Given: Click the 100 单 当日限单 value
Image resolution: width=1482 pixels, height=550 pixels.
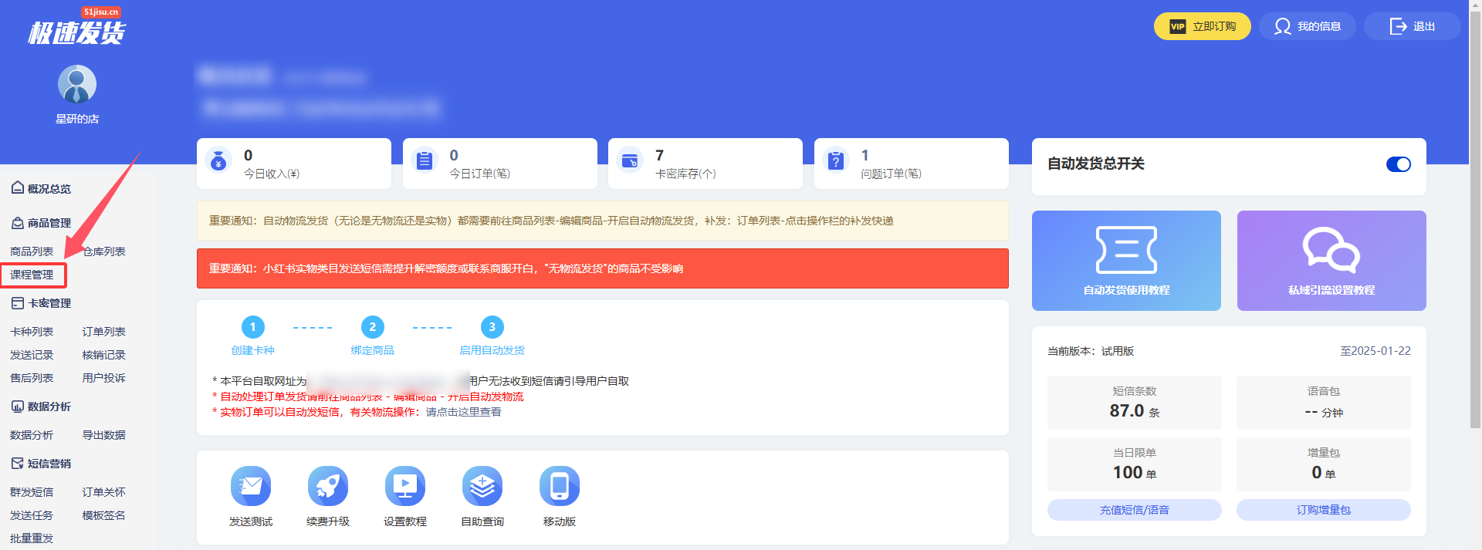Looking at the screenshot, I should pyautogui.click(x=1134, y=473).
